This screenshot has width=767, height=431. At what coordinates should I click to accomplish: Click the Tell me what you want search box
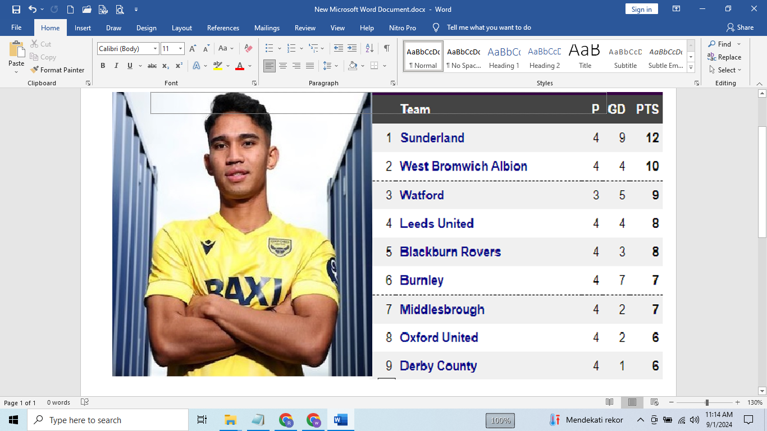click(x=488, y=27)
